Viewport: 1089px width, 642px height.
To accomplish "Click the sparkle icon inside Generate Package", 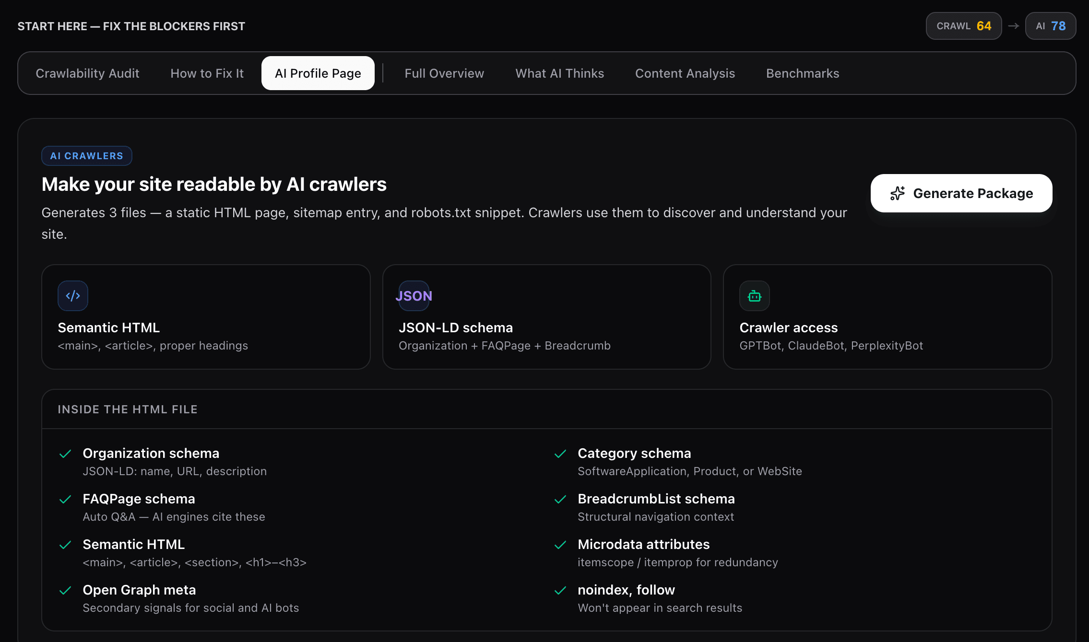I will [x=897, y=193].
